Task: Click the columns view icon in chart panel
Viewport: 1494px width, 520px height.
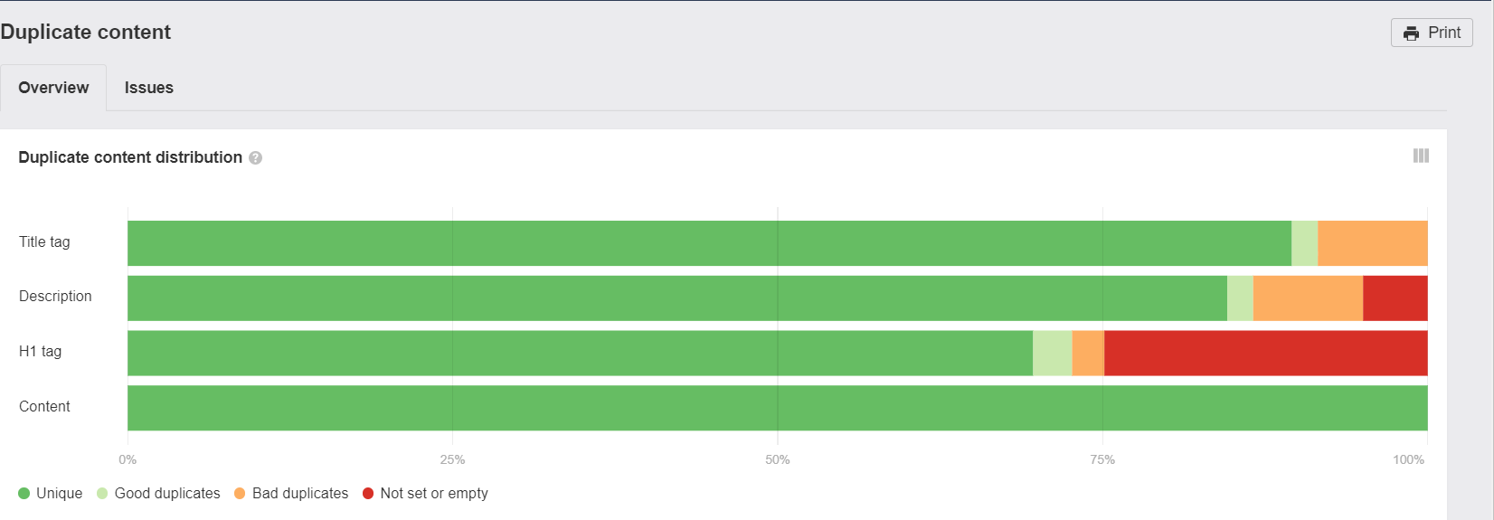Action: 1421,156
